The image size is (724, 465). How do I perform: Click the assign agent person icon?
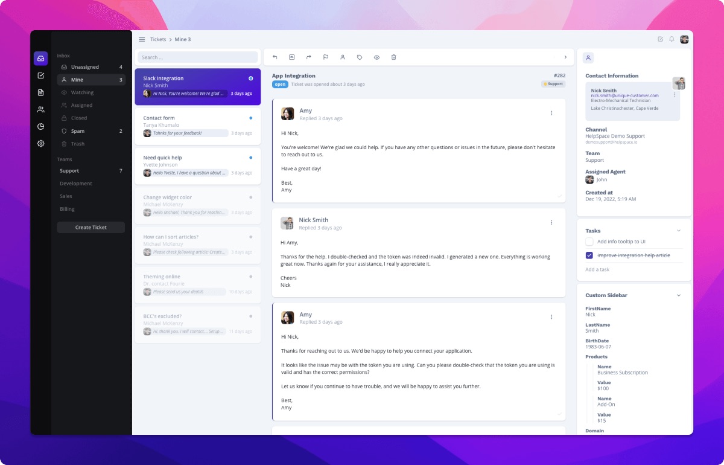click(x=343, y=57)
